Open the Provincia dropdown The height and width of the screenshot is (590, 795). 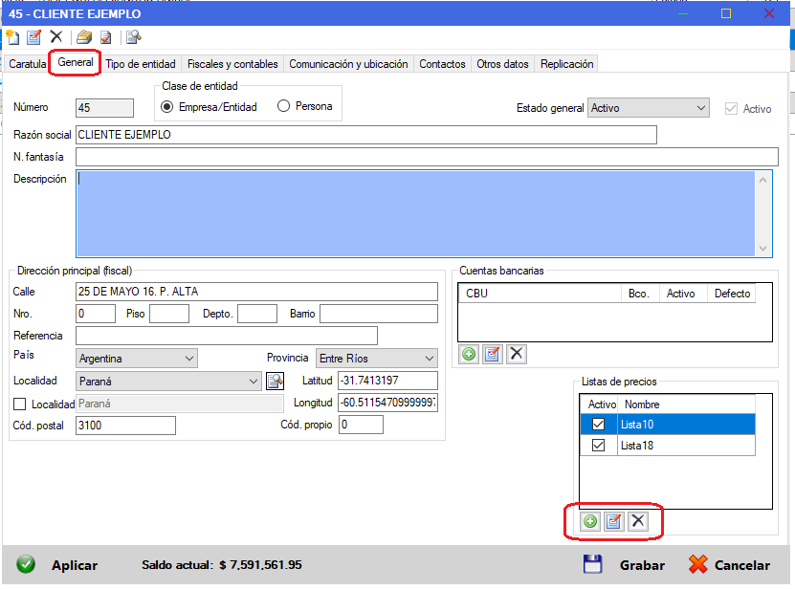[428, 359]
